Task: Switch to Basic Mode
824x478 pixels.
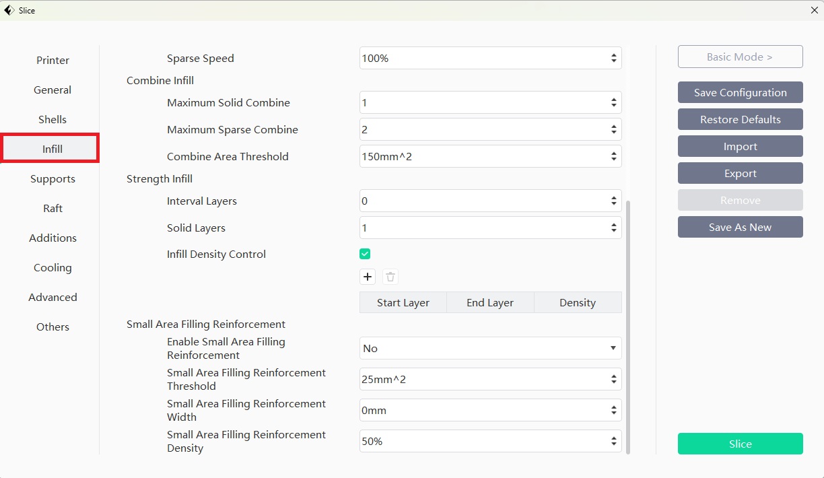Action: 740,57
